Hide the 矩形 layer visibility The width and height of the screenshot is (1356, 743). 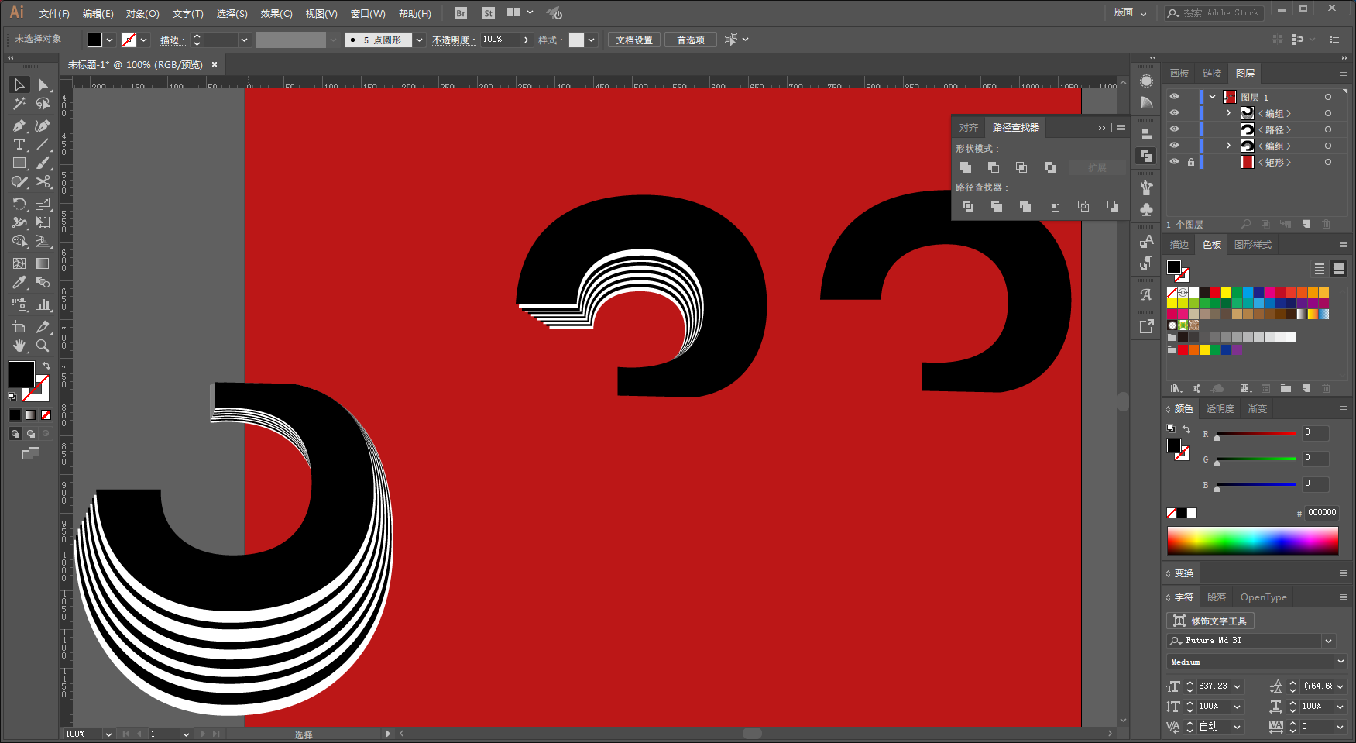coord(1174,162)
